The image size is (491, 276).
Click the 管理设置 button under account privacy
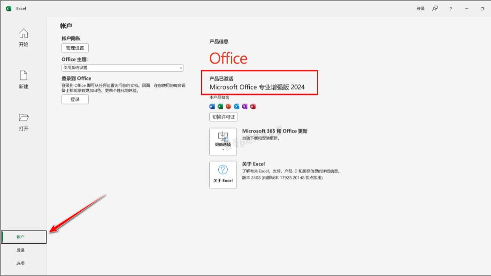[75, 48]
